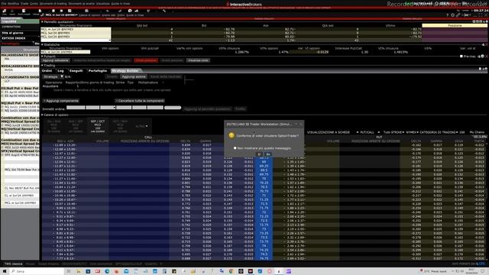The image size is (489, 275).
Task: Click the Aggiungi sottostante button
Action: pos(56,60)
